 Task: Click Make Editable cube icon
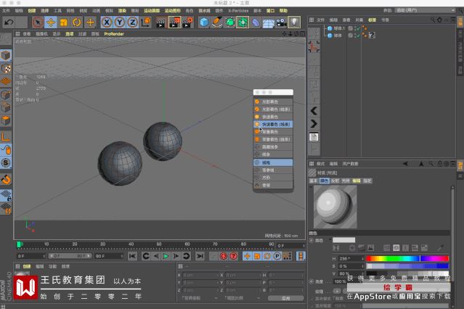[x=6, y=55]
